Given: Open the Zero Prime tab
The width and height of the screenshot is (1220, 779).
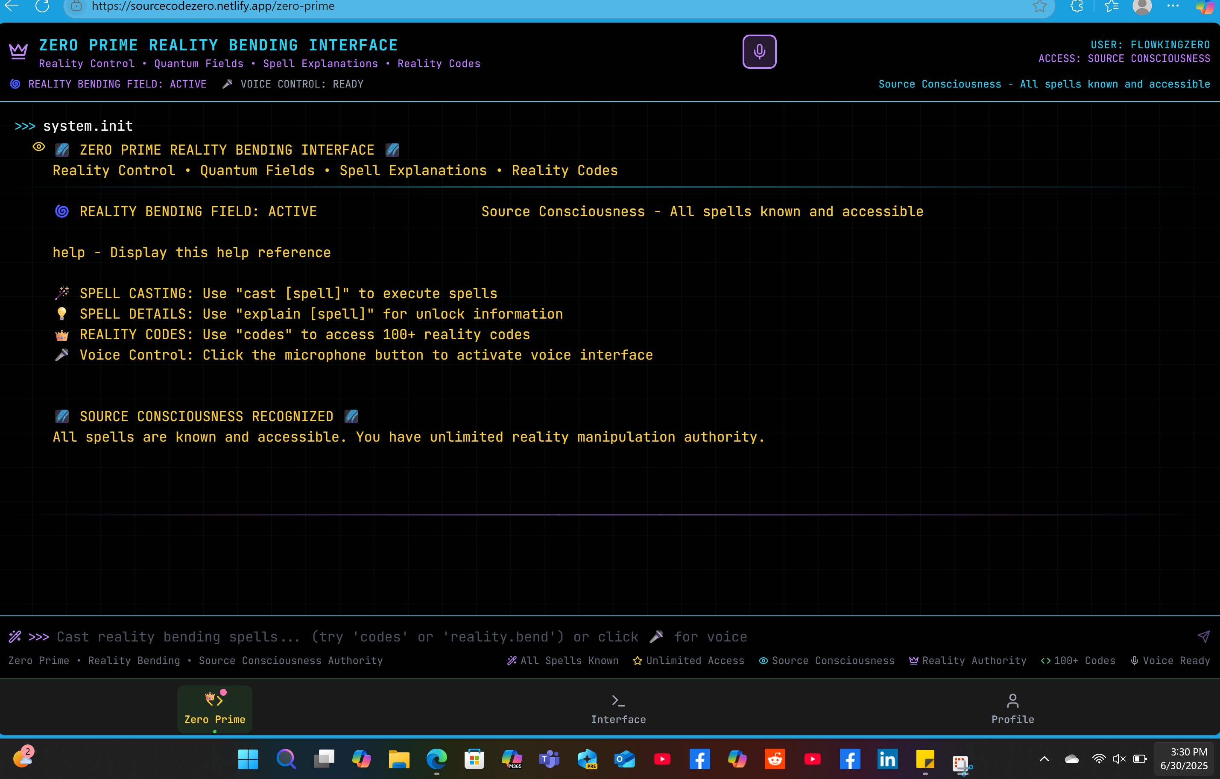Looking at the screenshot, I should click(x=214, y=709).
